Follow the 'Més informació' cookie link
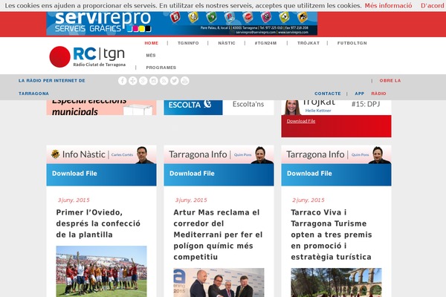This screenshot has width=446, height=297. 388,5
